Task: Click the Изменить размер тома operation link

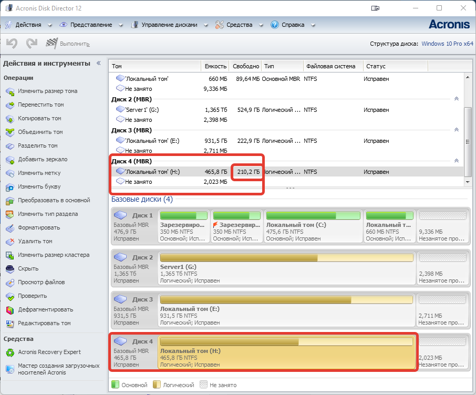Action: point(48,91)
